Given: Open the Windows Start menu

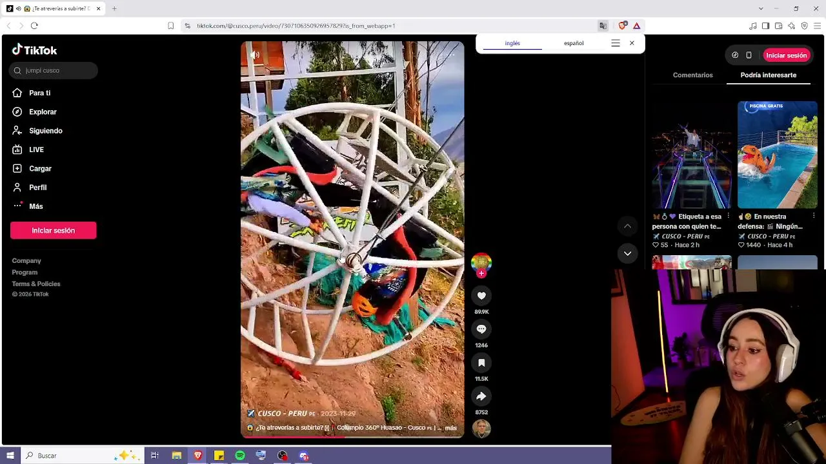Looking at the screenshot, I should tap(10, 456).
